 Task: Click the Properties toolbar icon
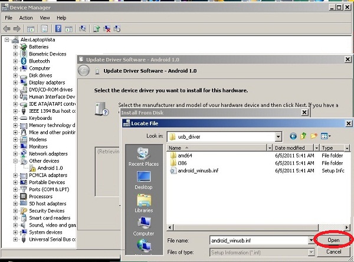(44, 29)
